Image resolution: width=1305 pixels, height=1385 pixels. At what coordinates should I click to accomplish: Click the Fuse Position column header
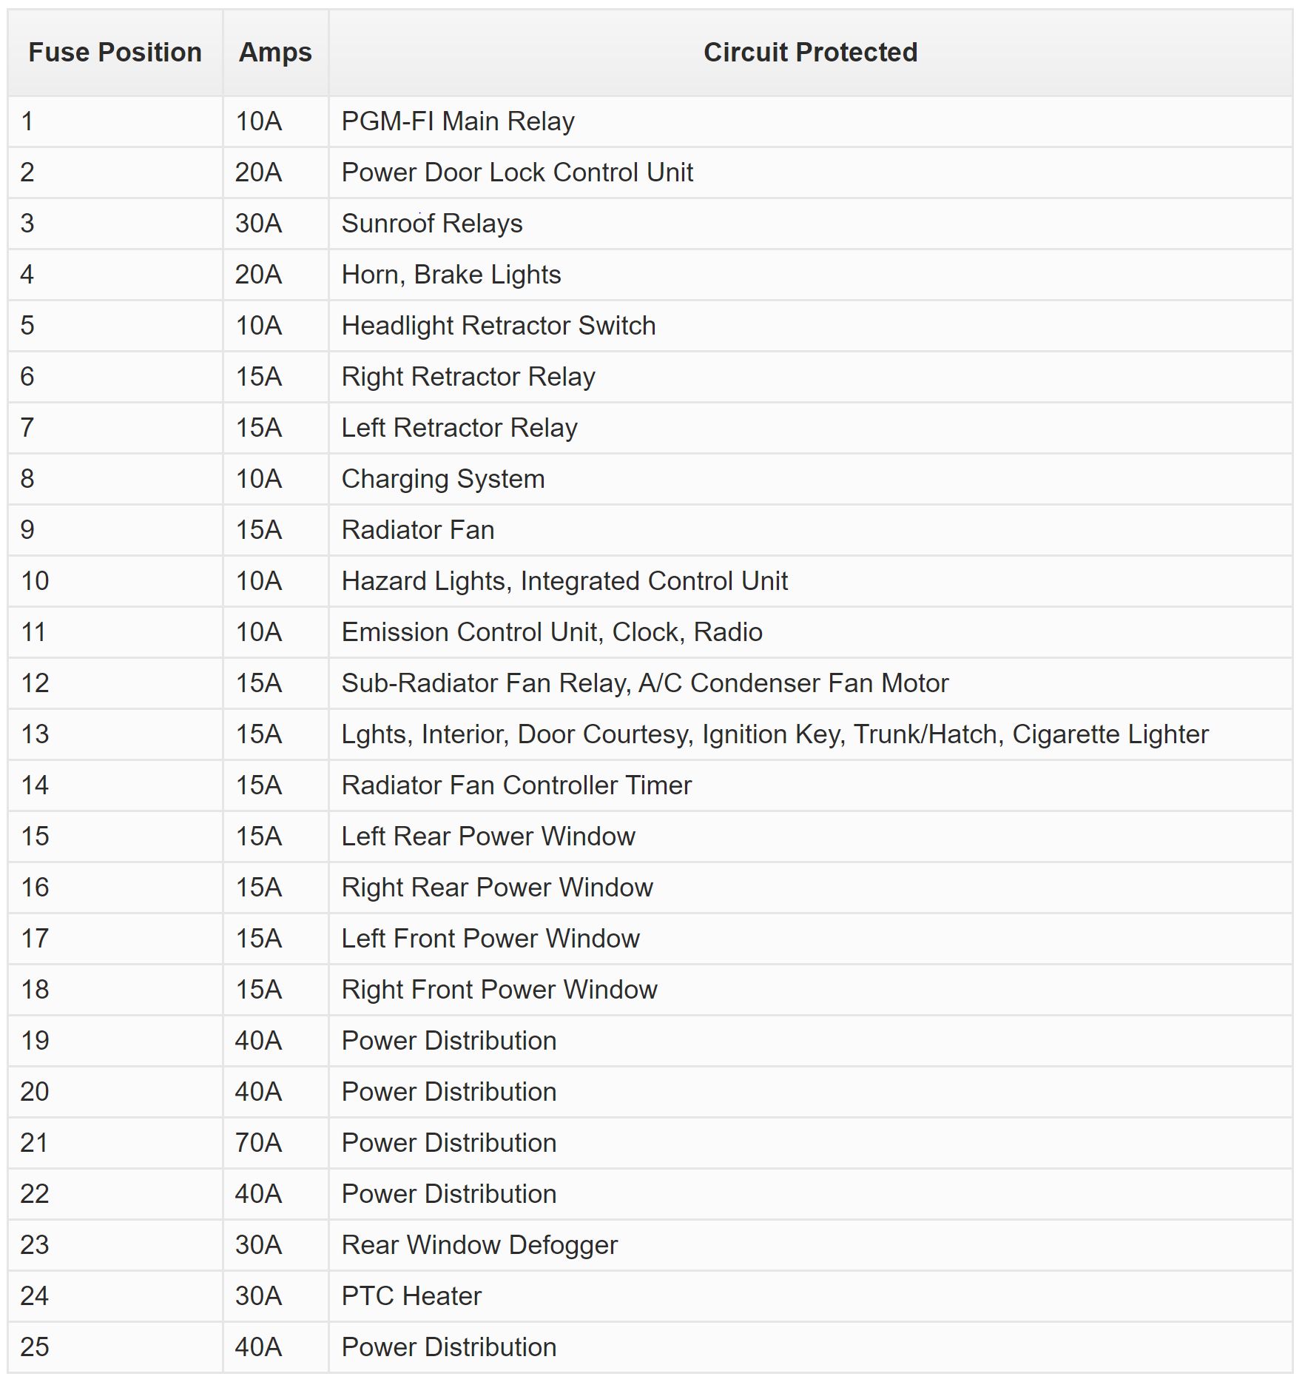click(115, 53)
